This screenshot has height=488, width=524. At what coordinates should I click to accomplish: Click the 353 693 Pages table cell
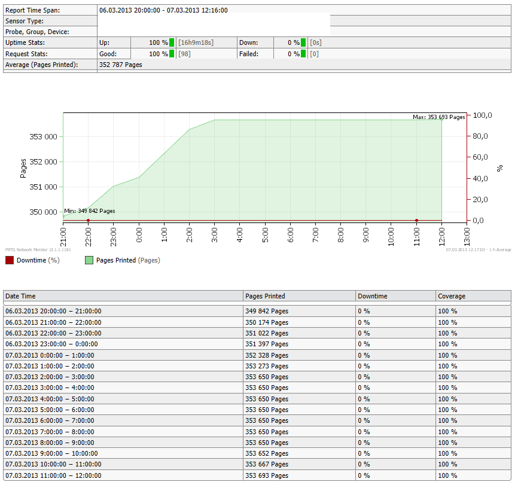click(267, 475)
